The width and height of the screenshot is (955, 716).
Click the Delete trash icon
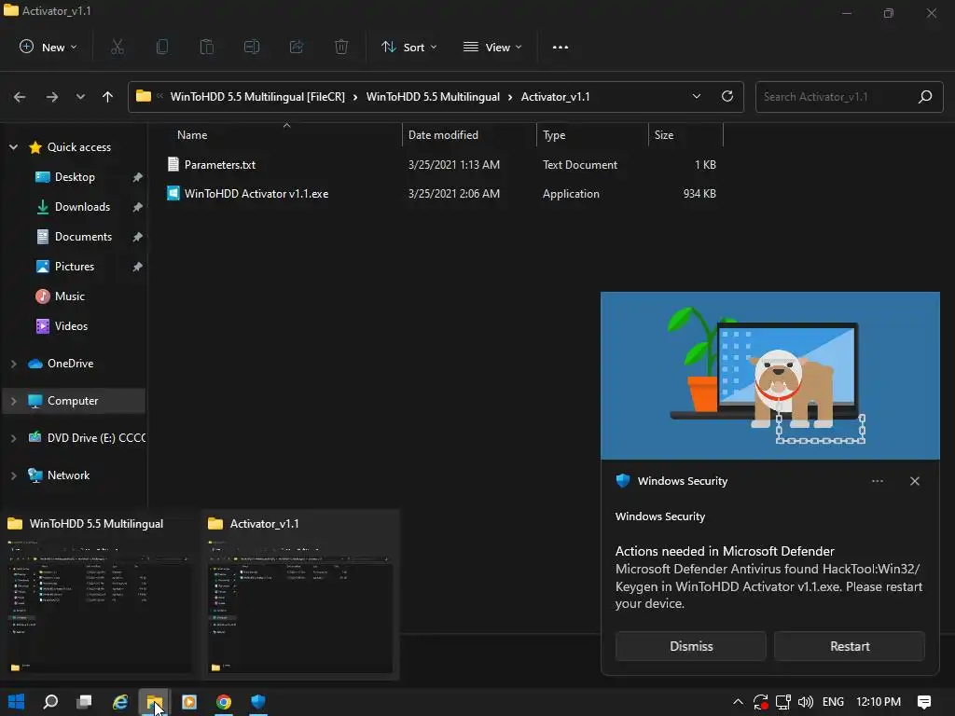pos(341,47)
